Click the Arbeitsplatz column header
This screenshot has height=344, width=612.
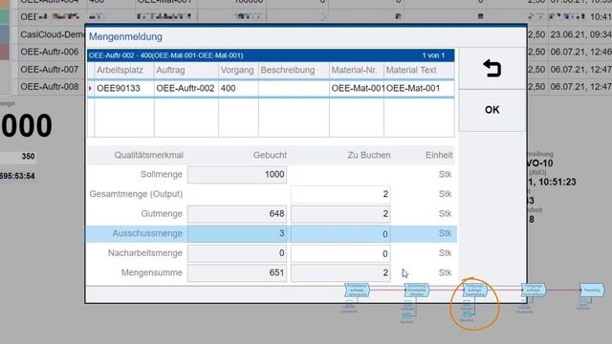[x=120, y=70]
